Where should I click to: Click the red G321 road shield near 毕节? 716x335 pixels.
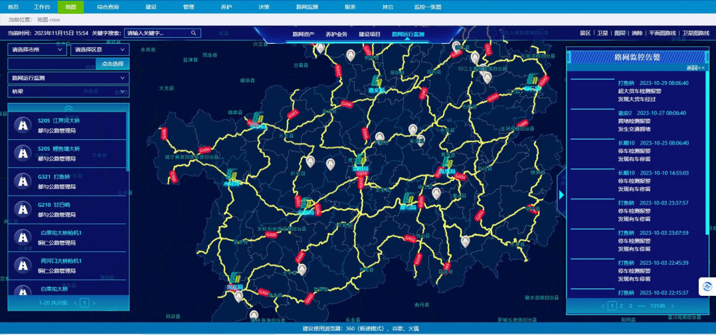pyautogui.click(x=293, y=113)
